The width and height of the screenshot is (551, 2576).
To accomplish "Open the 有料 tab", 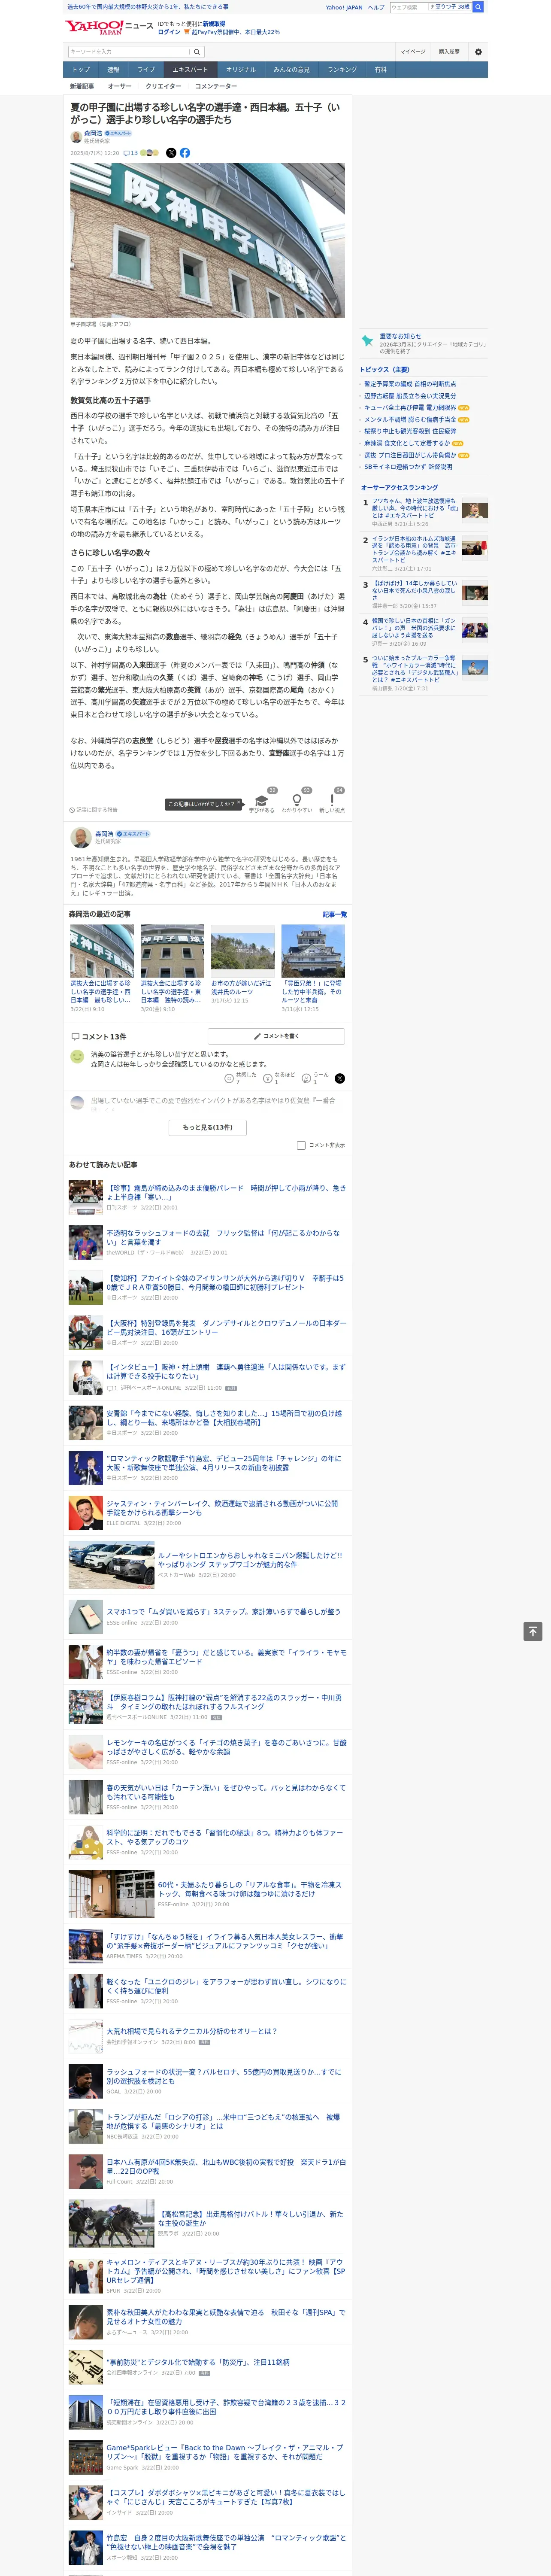I will 381,70.
